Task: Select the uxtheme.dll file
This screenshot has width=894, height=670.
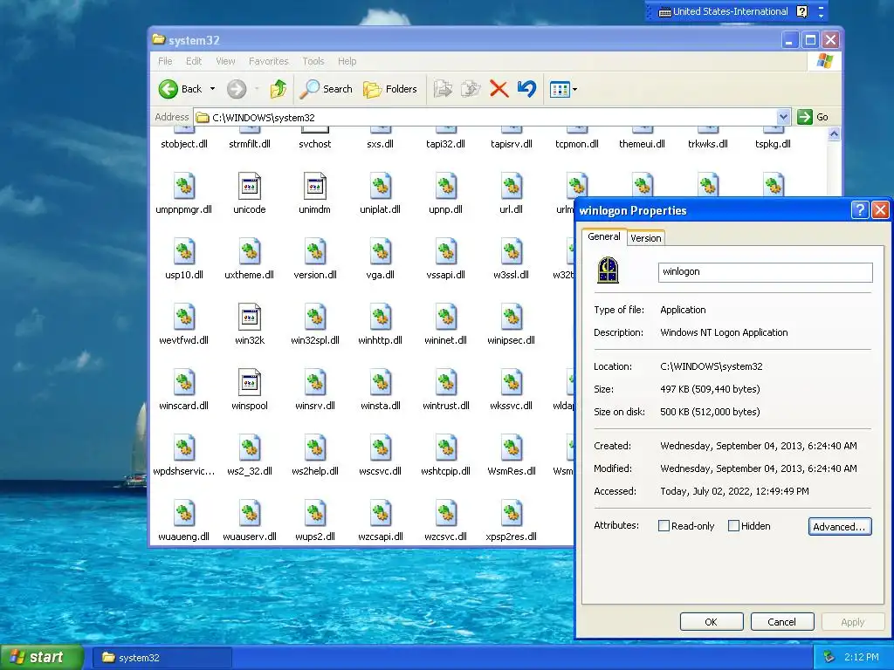Action: pos(249,258)
